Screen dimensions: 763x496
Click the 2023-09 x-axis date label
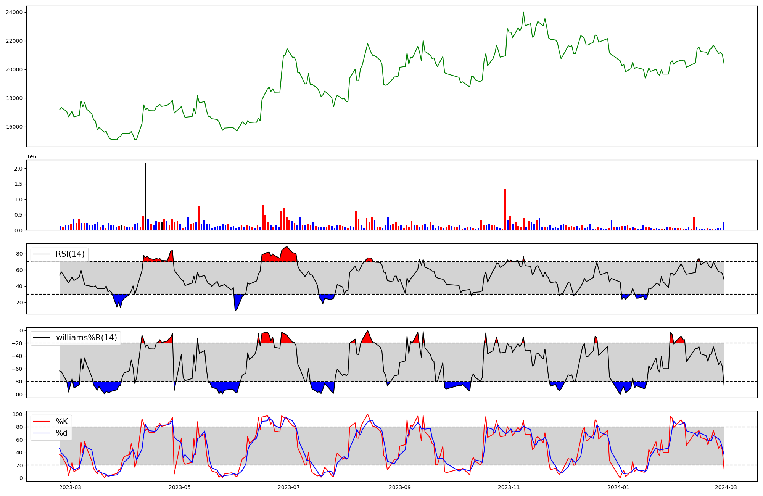point(400,487)
